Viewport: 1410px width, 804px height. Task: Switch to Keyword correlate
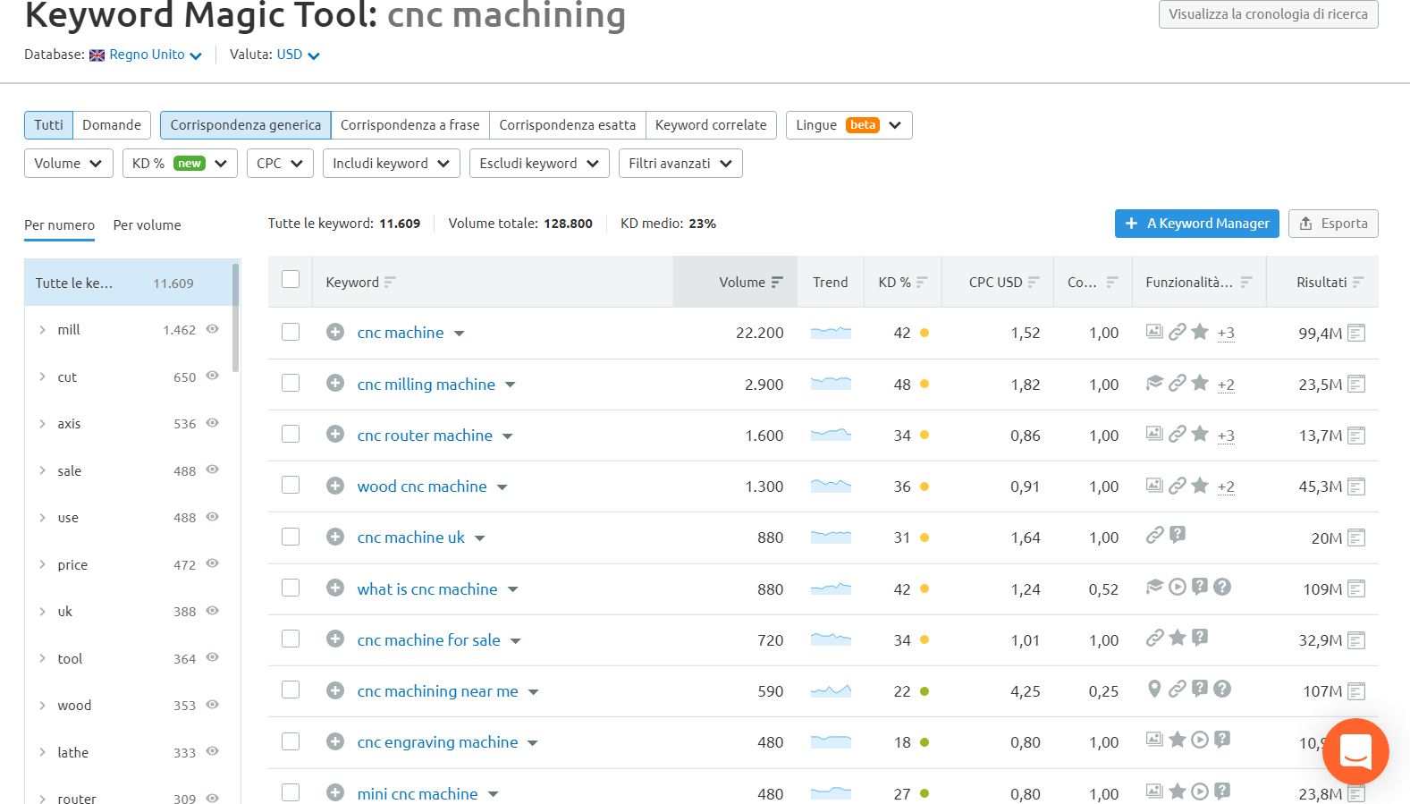click(711, 125)
